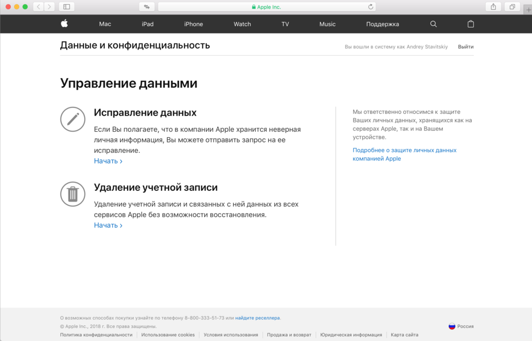Click the найдите реселлера link

pos(257,318)
